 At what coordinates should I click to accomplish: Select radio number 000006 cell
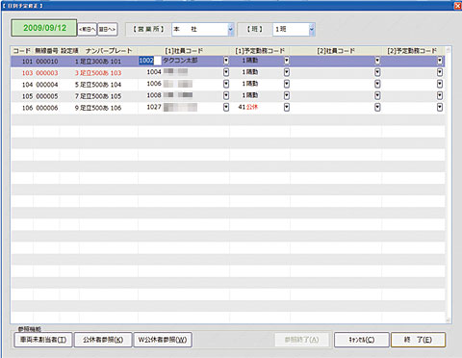[47, 108]
